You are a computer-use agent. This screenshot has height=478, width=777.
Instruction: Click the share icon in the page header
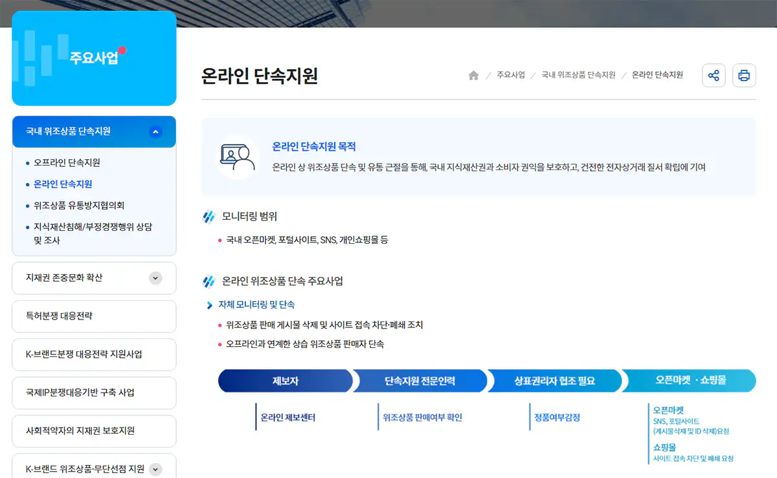click(x=714, y=75)
